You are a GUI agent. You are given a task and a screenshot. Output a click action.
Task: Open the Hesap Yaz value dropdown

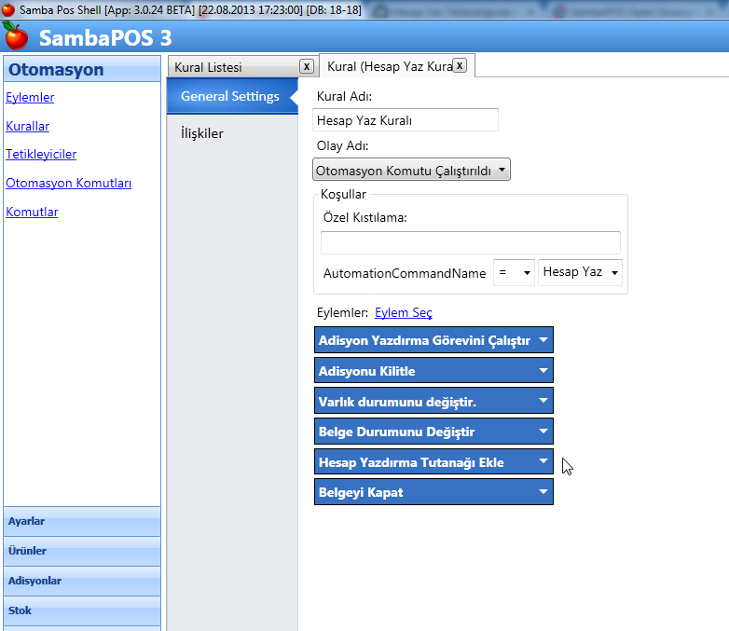(580, 272)
